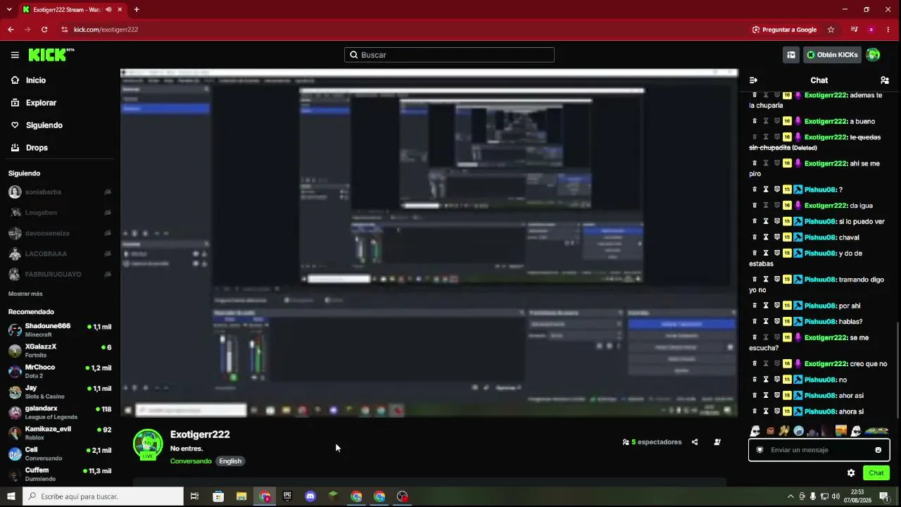Delete the "chaval" message by Pishuu08

click(x=755, y=237)
